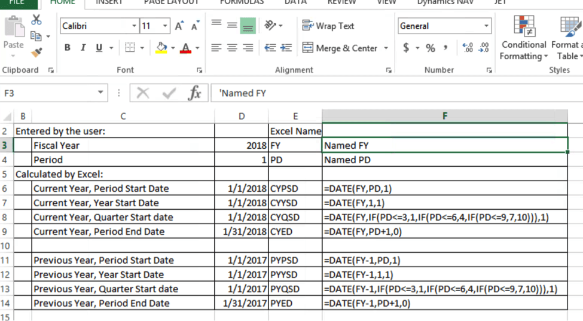Click the Increase Decimal icon
Screen dimensions: 583x321
point(468,48)
